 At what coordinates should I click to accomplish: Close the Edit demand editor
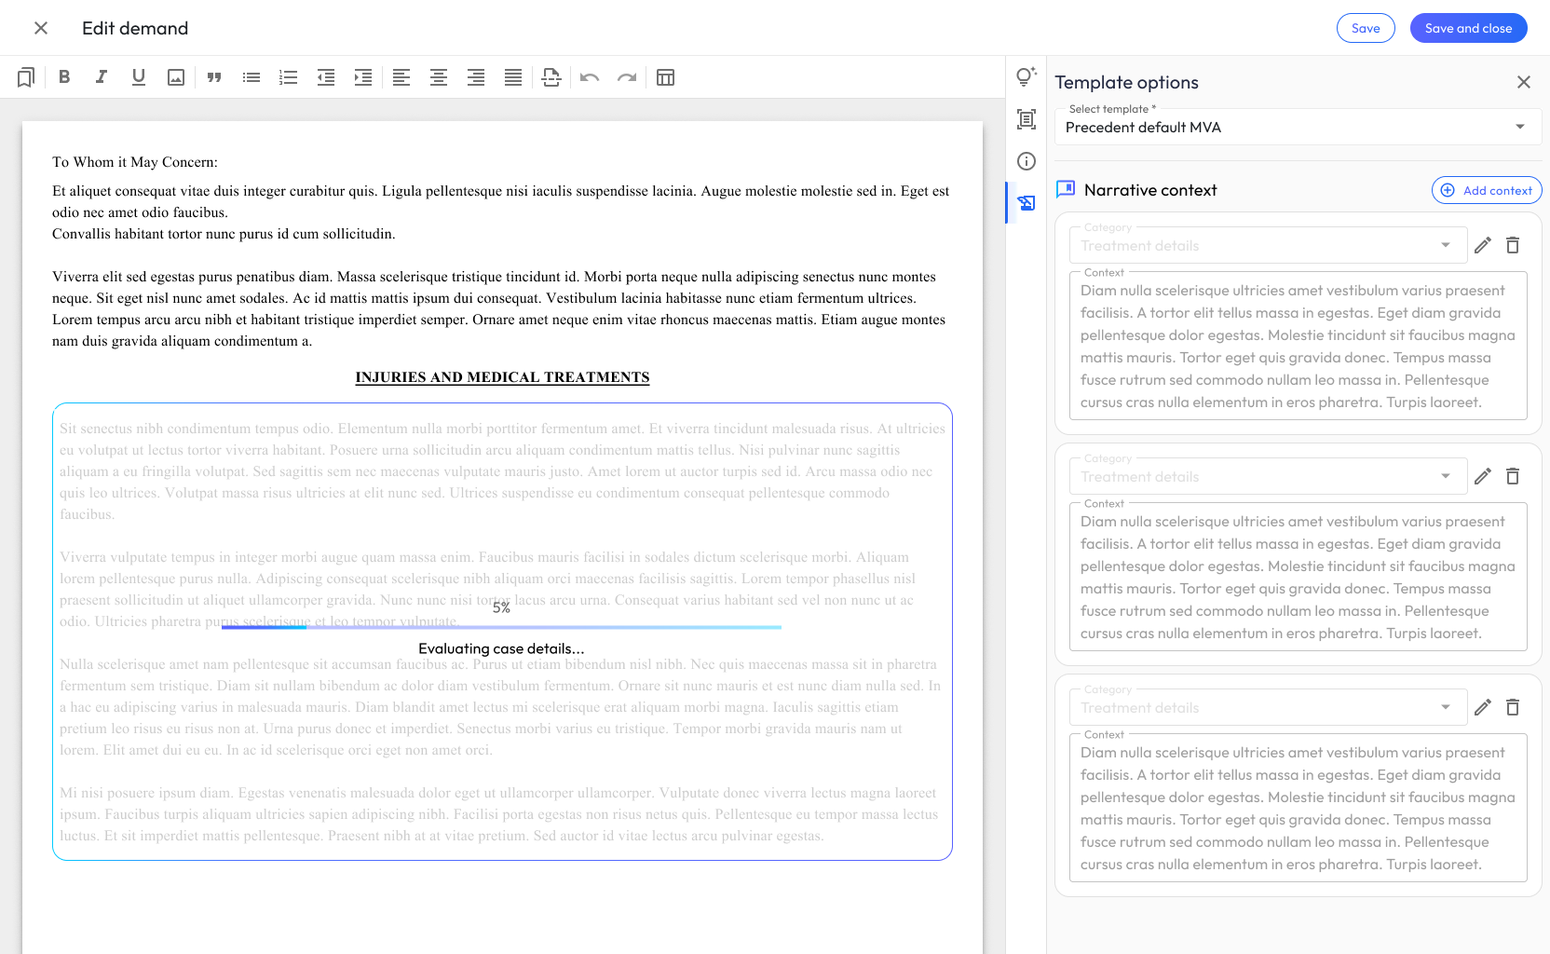41,28
